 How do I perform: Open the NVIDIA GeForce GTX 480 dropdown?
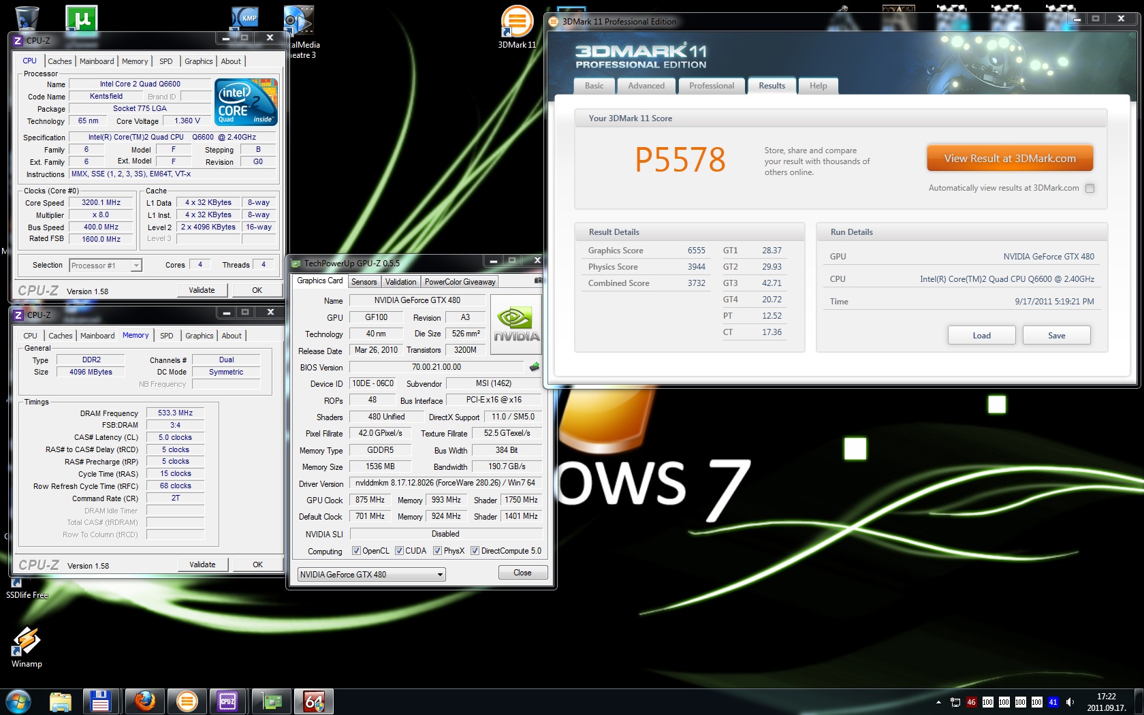click(372, 574)
